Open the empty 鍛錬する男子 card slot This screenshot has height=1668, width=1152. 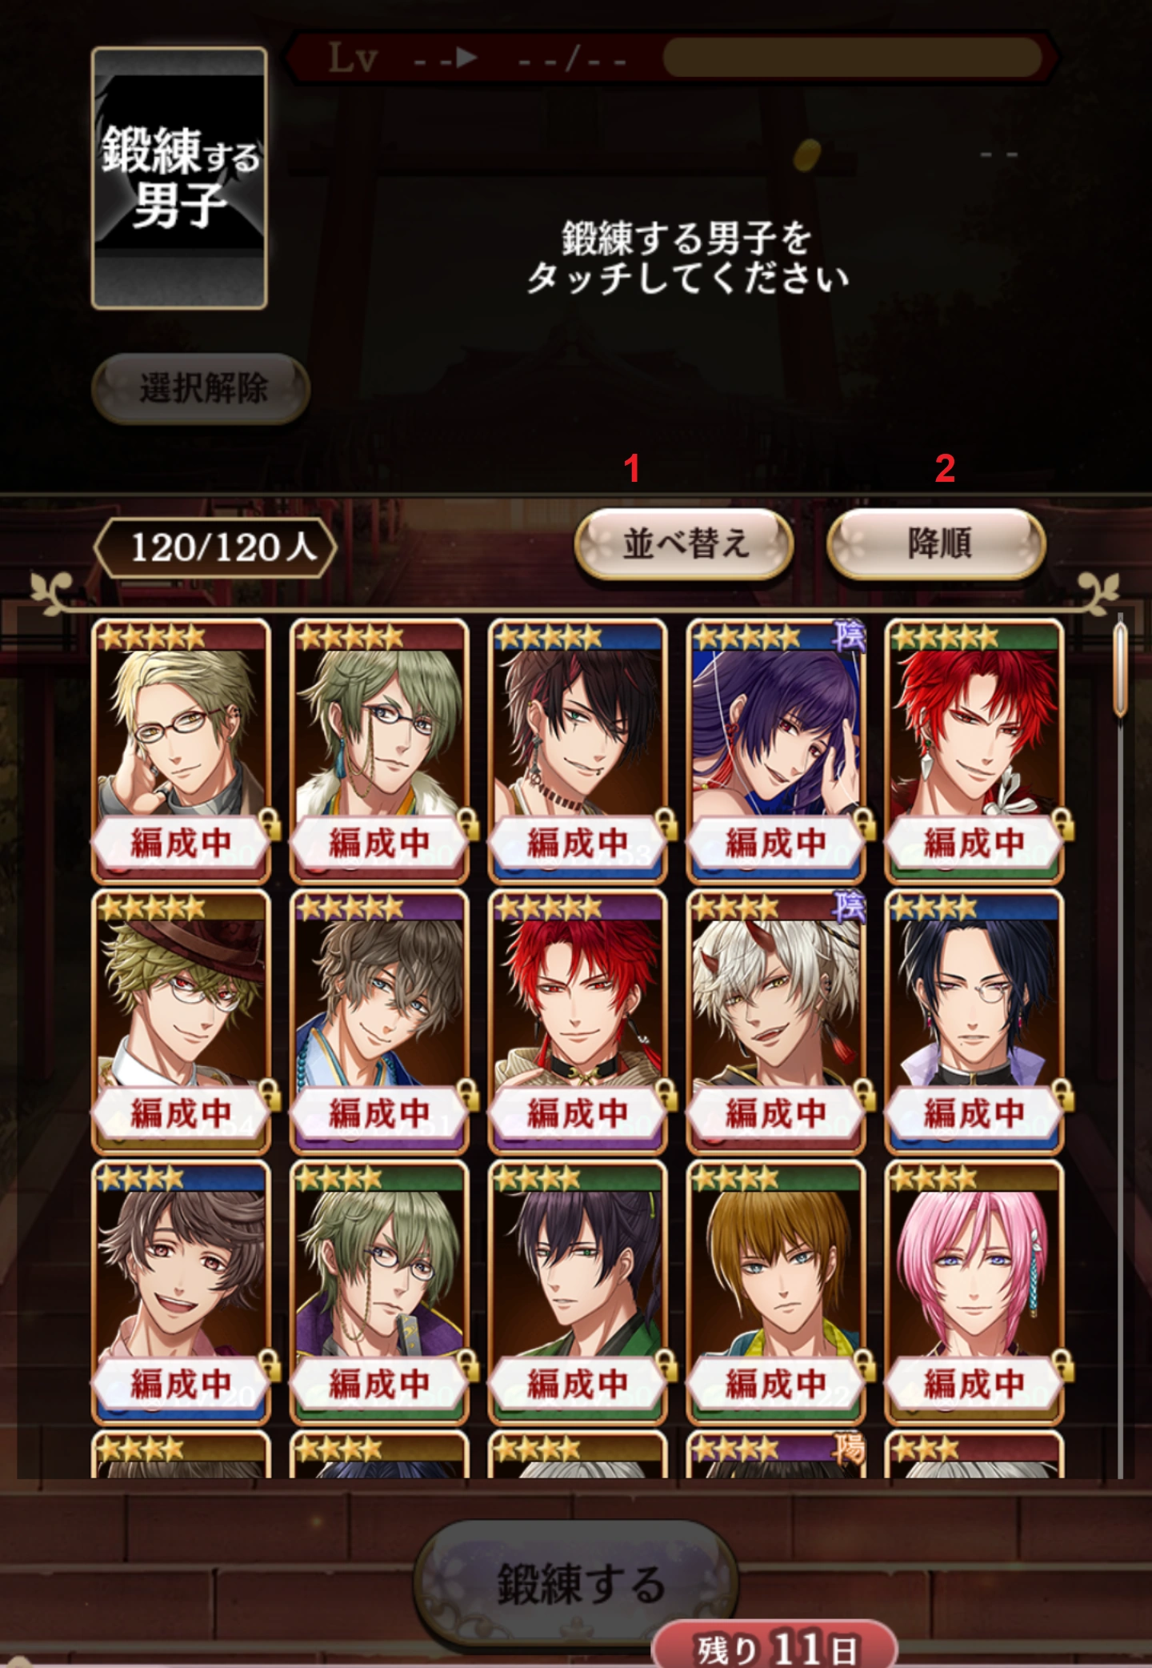pyautogui.click(x=179, y=178)
